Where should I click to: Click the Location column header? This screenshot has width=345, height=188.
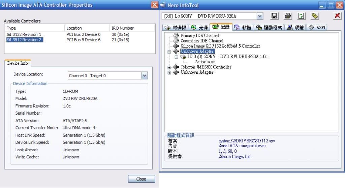[87, 28]
